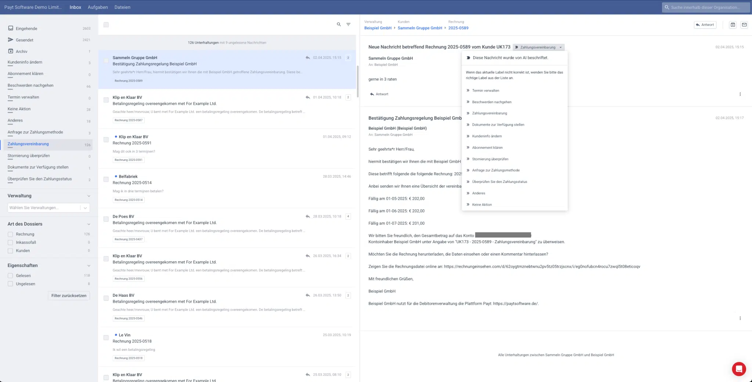Click Filter zurücksetzen button
752x382 pixels.
coord(69,296)
